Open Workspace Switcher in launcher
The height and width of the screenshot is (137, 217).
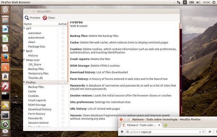tap(5, 96)
